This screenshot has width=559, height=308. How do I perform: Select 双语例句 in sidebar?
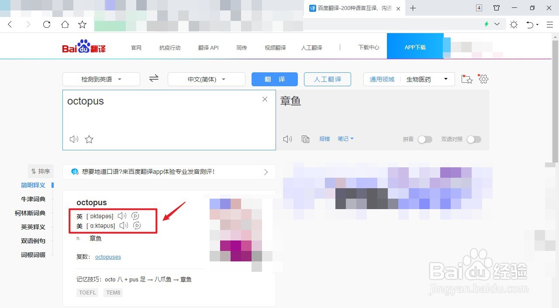pos(33,241)
